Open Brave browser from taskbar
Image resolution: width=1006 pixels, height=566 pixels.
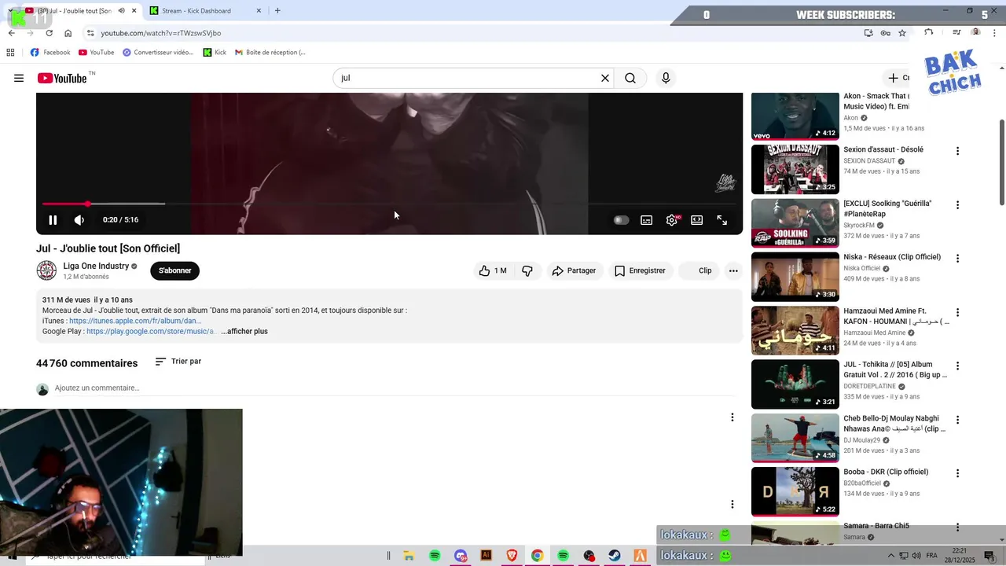click(512, 556)
